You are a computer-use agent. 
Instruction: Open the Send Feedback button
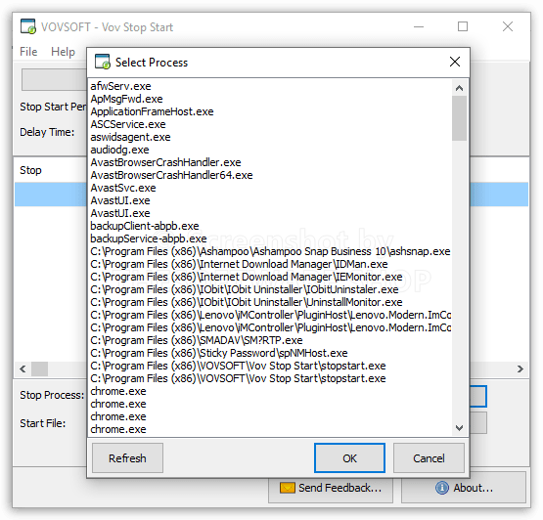tap(331, 488)
